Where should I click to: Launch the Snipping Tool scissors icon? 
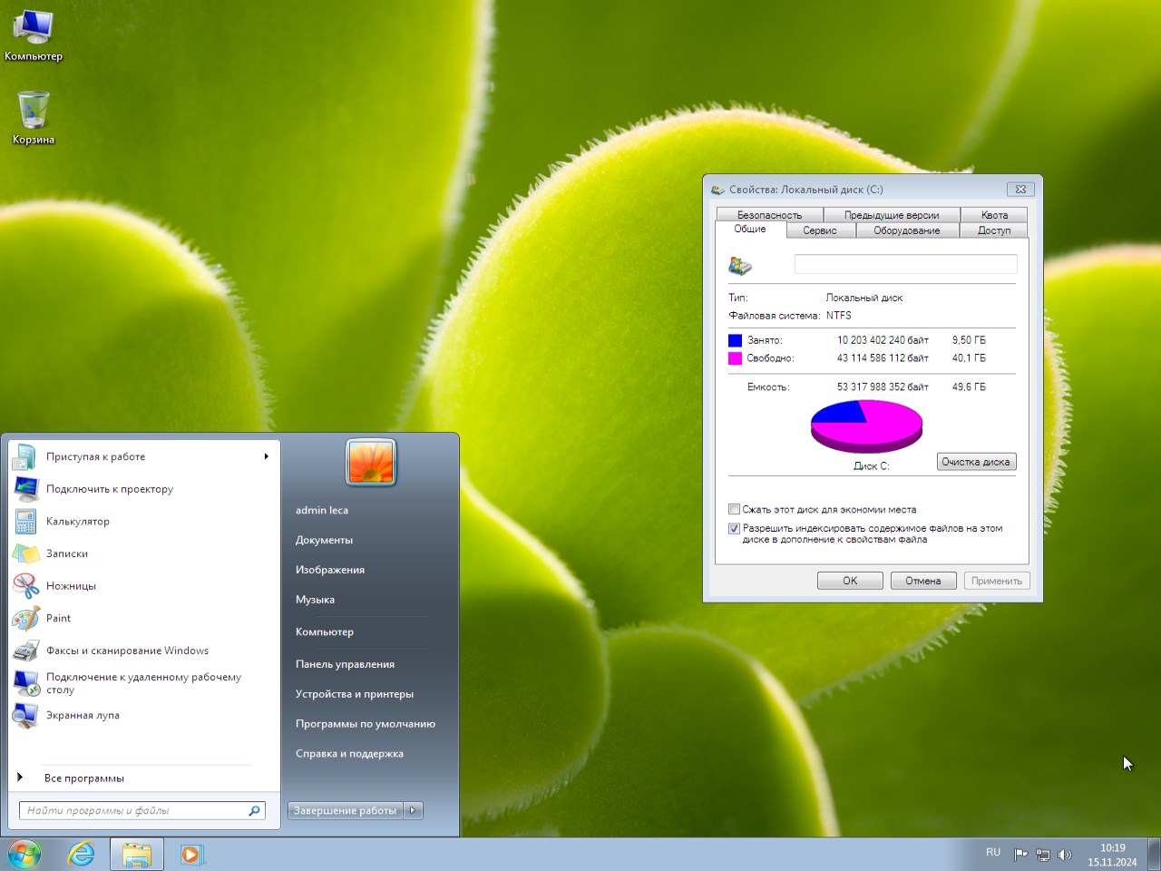25,586
